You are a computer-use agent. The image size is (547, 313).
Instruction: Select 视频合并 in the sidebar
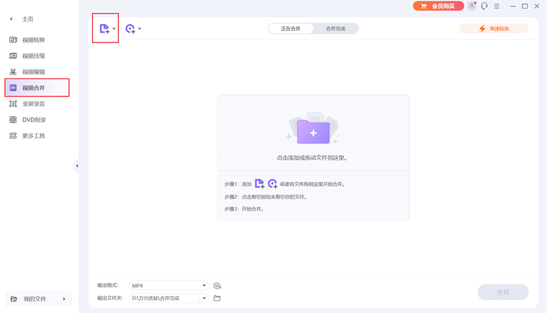point(37,88)
